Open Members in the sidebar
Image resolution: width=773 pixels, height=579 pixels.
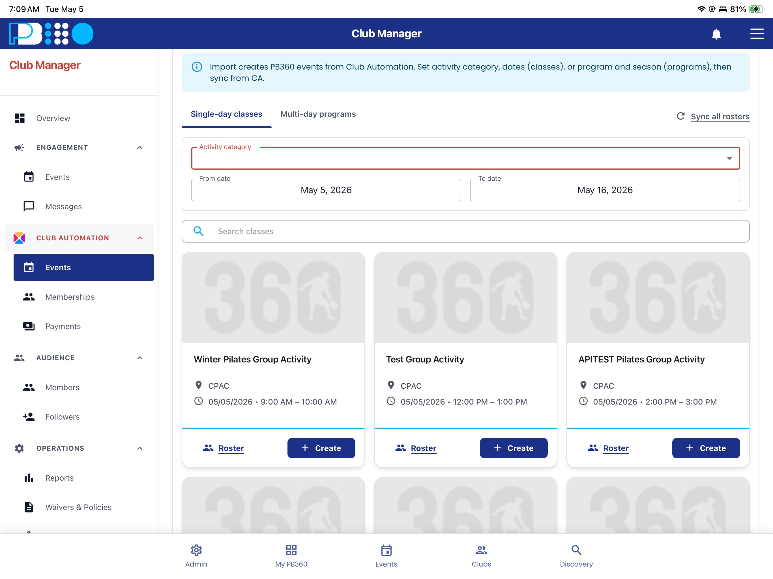point(83,387)
